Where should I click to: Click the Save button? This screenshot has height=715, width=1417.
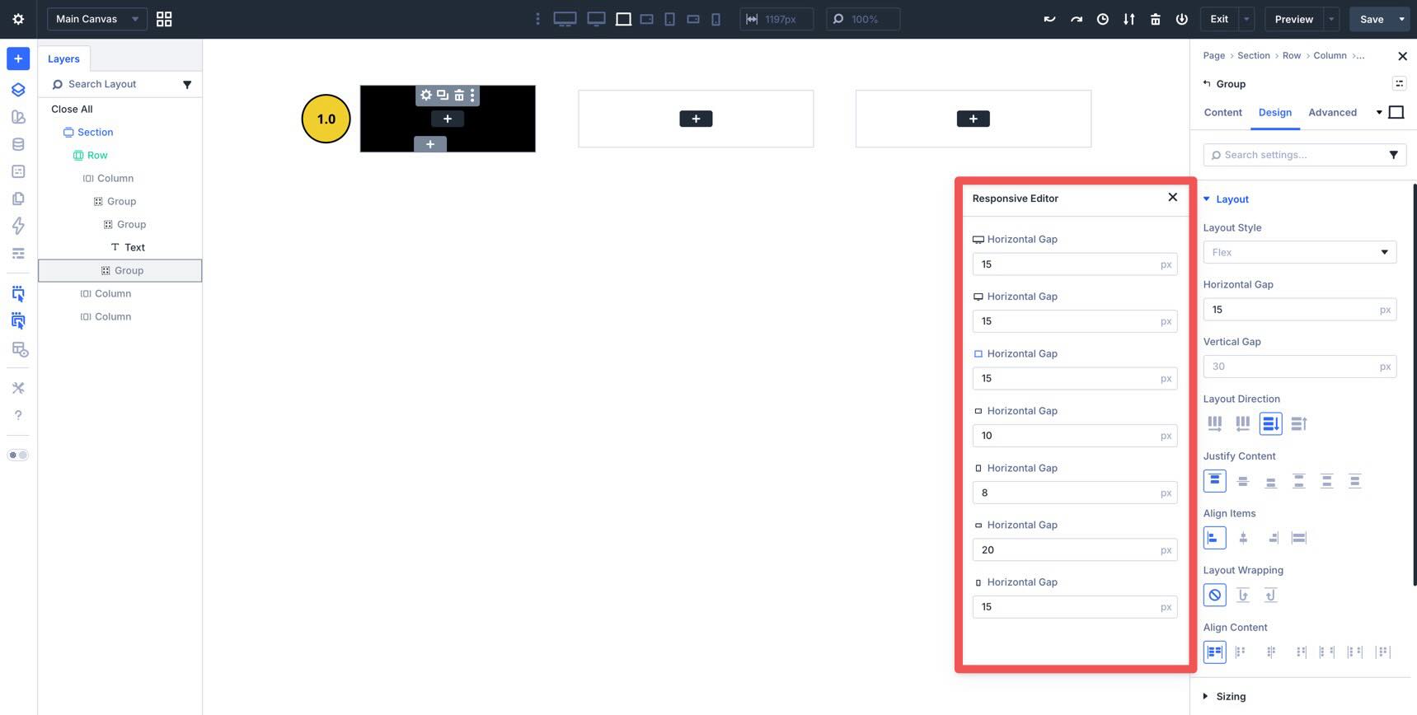coord(1371,19)
